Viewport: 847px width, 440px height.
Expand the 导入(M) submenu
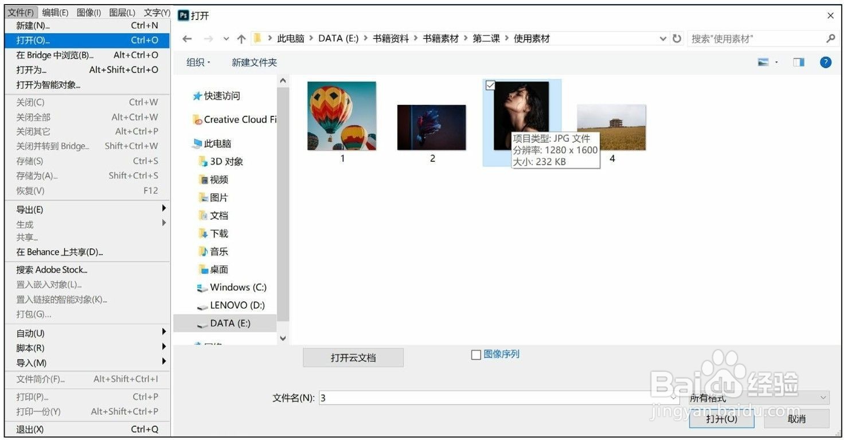click(86, 363)
